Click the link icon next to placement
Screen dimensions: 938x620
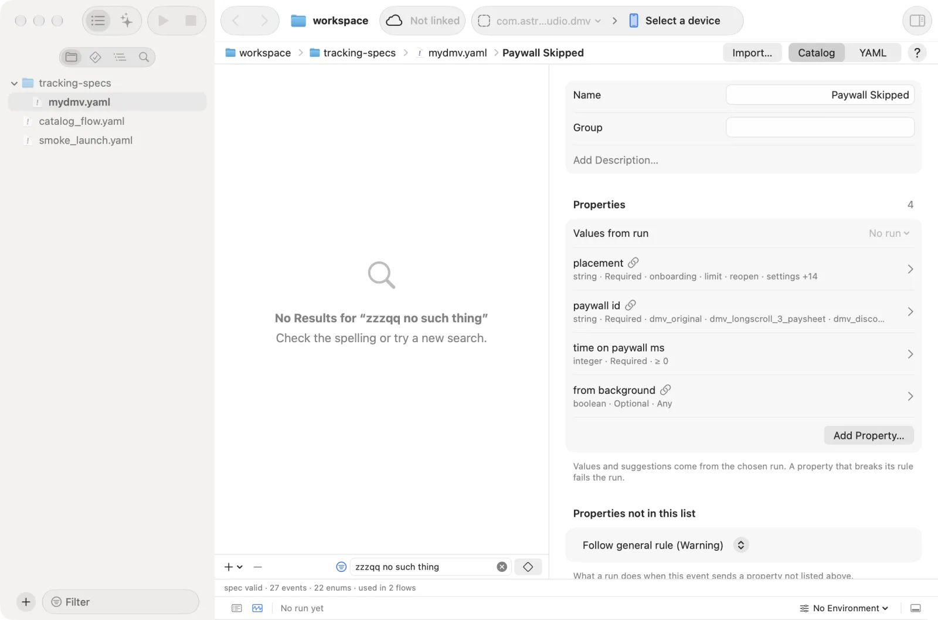pyautogui.click(x=633, y=263)
